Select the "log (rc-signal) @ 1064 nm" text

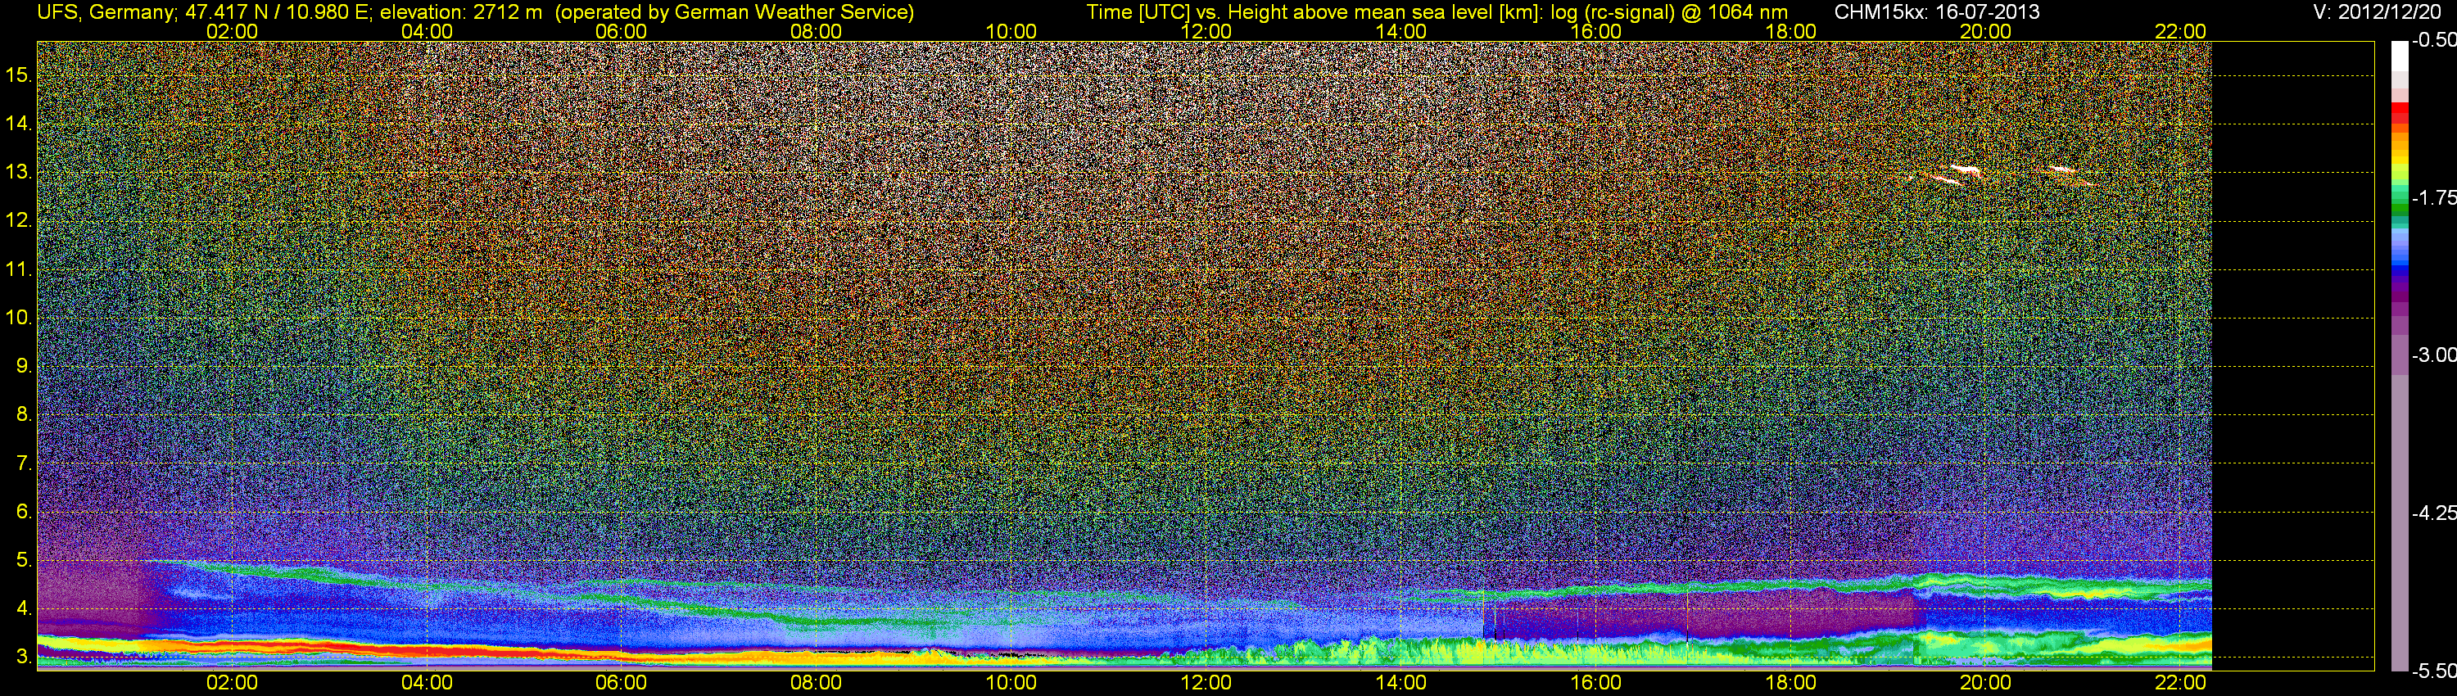1669,12
